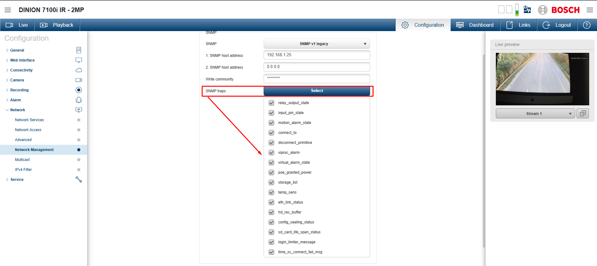Open the hamburger menu beside the device title
The image size is (597, 266).
(8, 10)
